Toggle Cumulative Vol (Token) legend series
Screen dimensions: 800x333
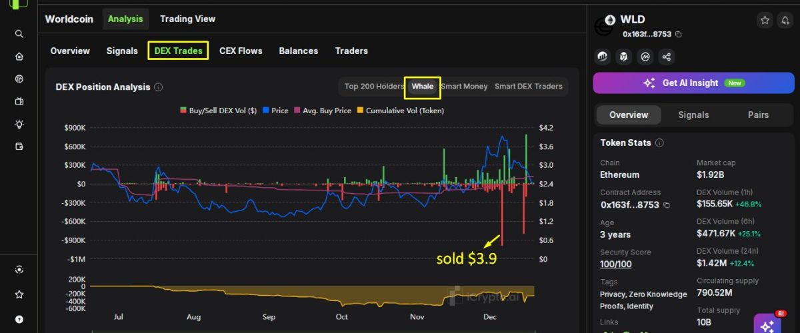coord(401,111)
